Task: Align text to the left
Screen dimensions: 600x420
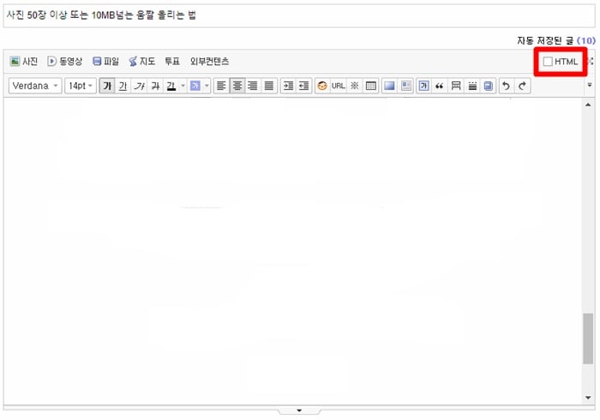Action: (221, 86)
